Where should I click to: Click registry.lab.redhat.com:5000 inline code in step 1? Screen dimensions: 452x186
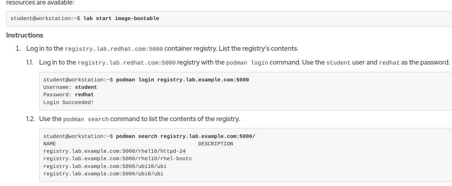(114, 49)
